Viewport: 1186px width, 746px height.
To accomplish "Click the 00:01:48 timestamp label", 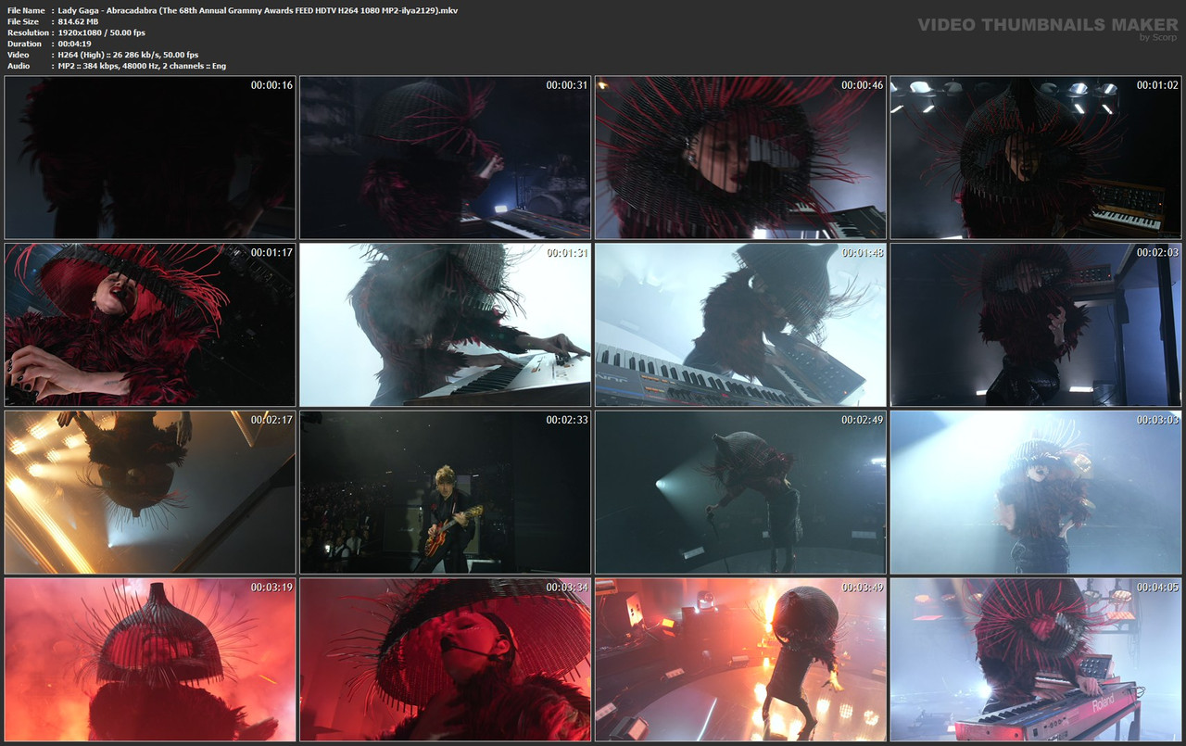I will (863, 252).
